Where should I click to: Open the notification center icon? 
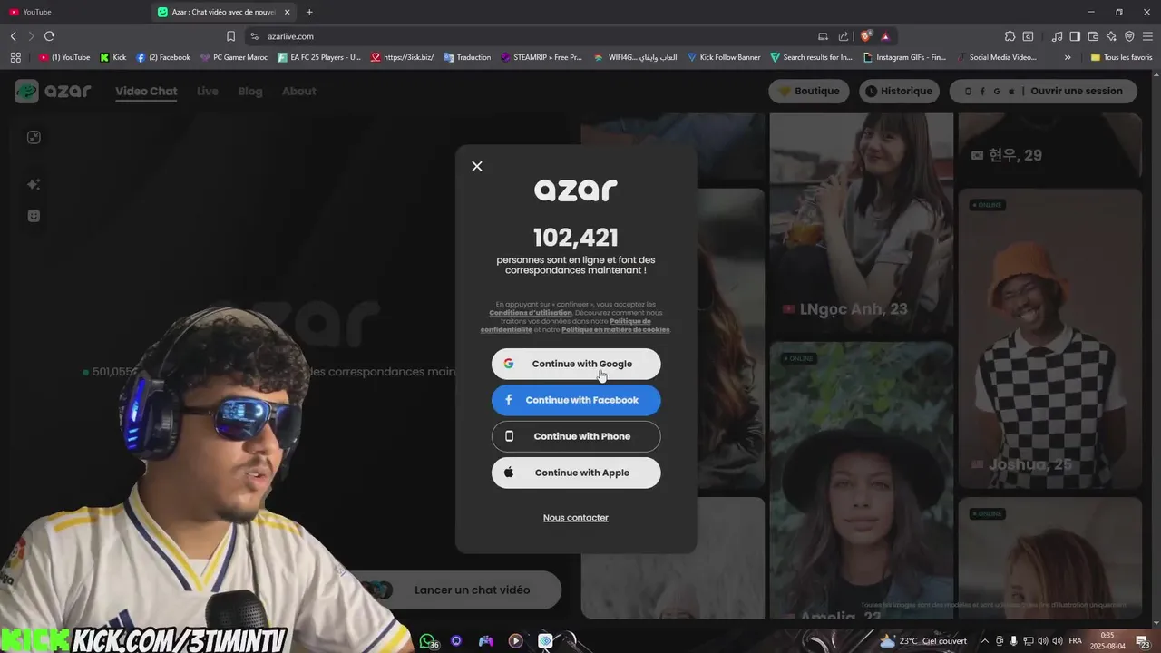(x=1143, y=641)
